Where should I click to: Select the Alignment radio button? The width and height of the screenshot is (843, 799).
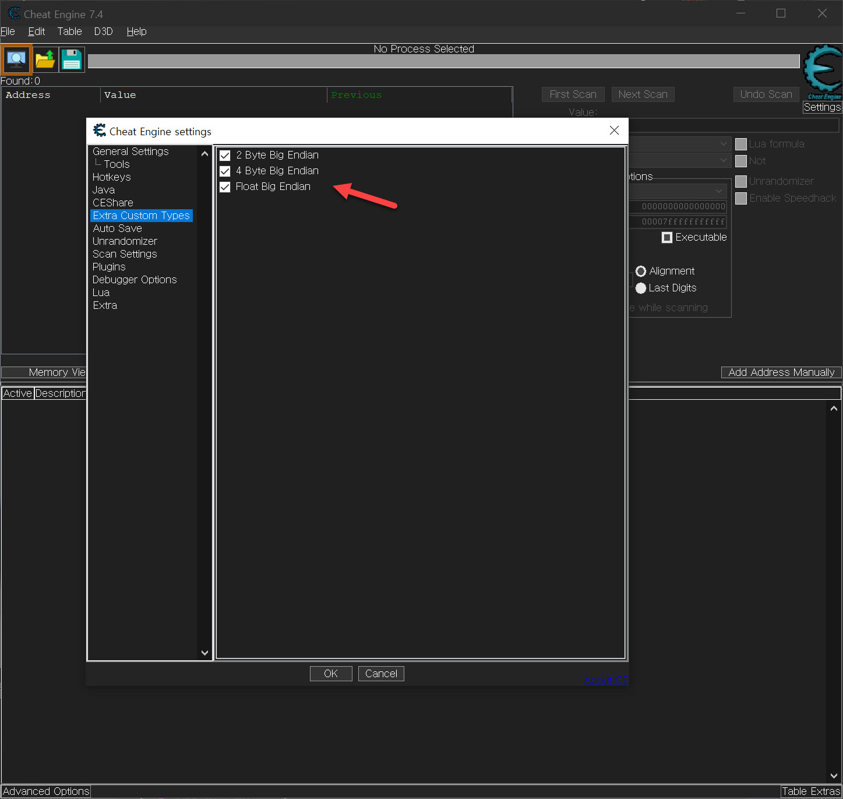tap(641, 272)
